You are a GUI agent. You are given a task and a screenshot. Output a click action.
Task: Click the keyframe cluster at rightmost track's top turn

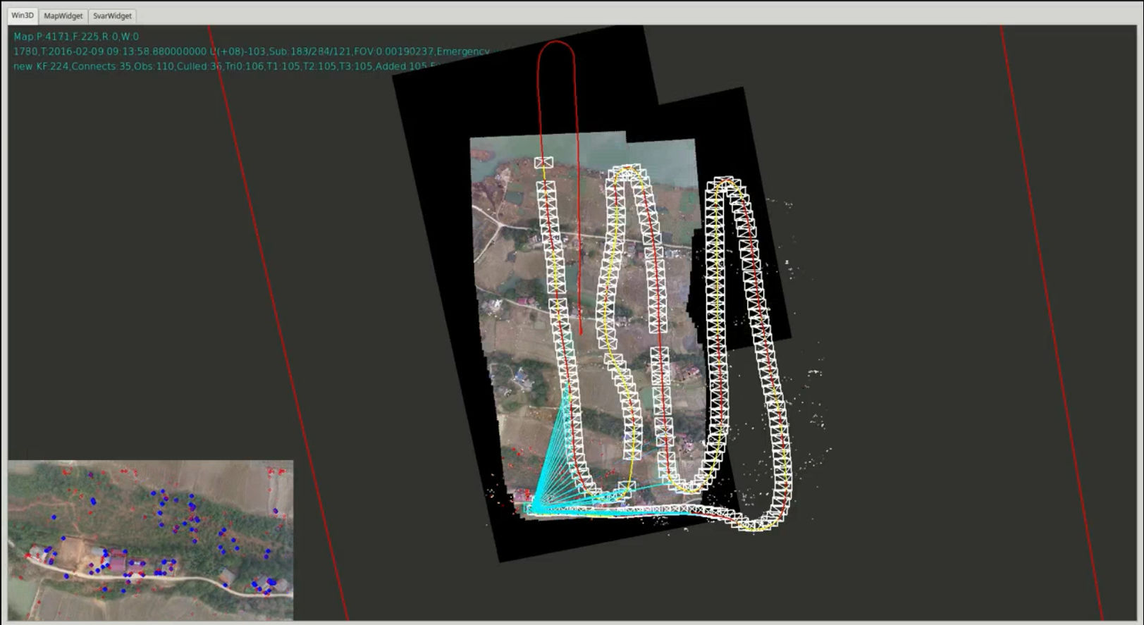click(725, 183)
